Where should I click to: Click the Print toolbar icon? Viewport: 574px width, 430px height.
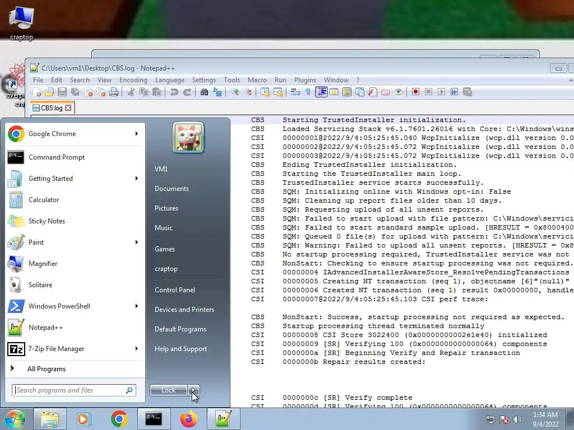(114, 92)
